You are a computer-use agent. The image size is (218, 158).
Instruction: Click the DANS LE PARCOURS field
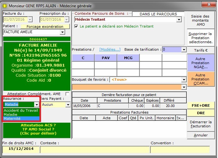(158, 14)
